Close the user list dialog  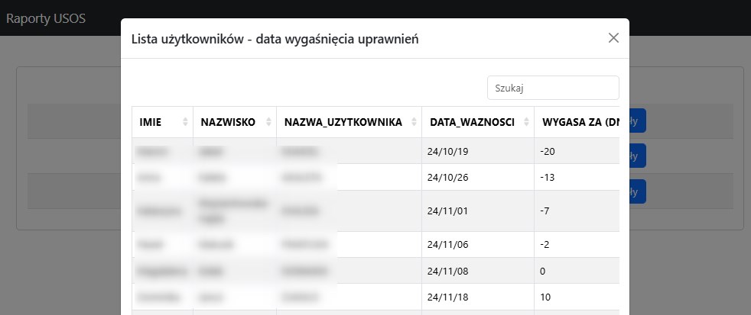613,38
